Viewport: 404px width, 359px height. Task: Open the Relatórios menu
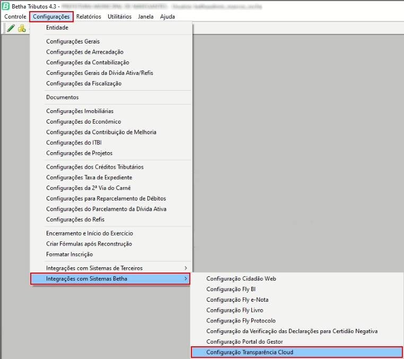tap(89, 16)
